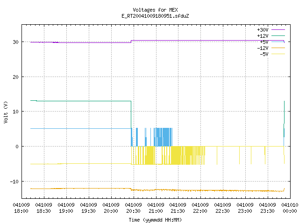Click the +5V legend label
The image size is (299, 224).
pyautogui.click(x=264, y=42)
